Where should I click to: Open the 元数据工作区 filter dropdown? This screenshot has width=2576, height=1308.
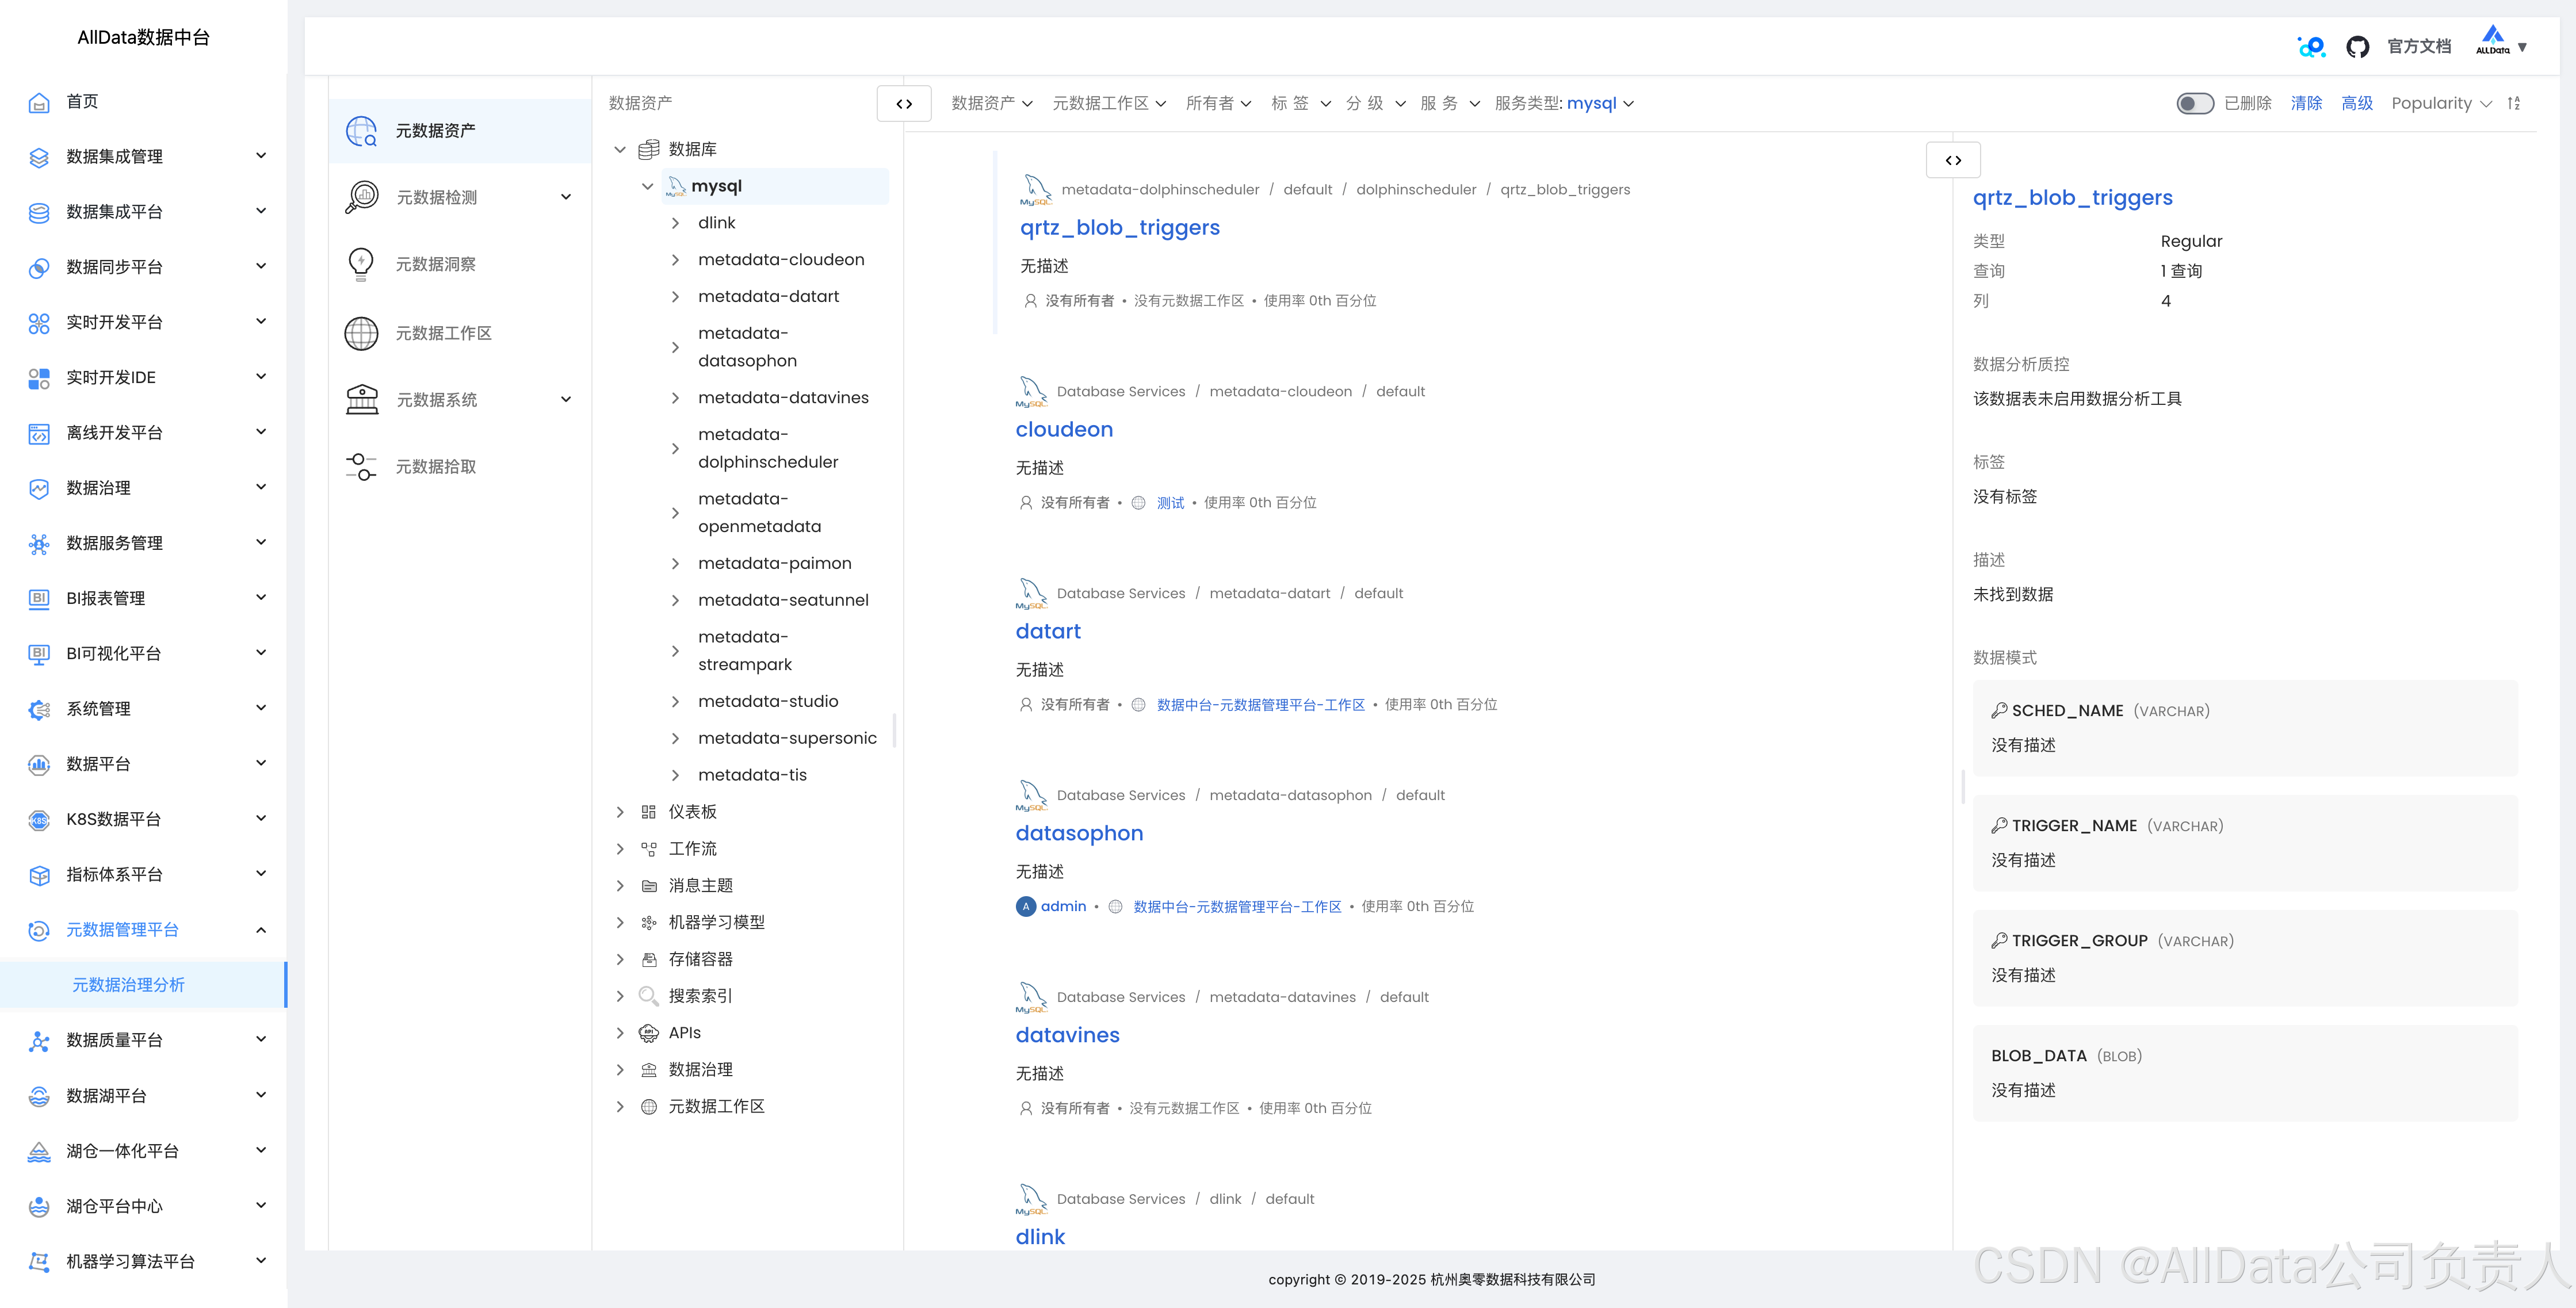tap(1109, 103)
